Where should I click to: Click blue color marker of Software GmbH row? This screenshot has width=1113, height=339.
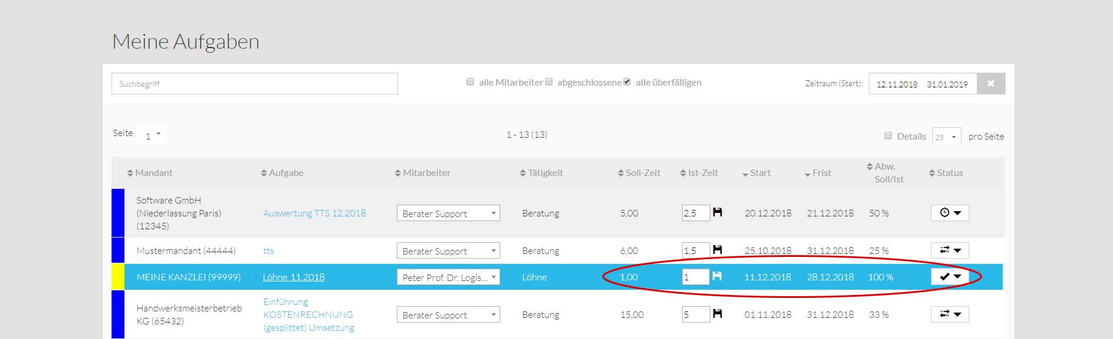pos(118,212)
